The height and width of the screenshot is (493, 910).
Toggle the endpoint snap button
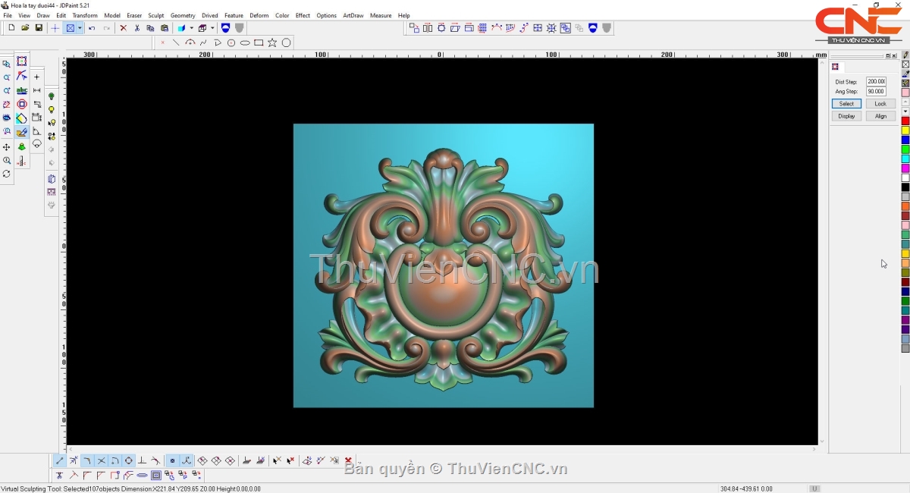[x=60, y=460]
